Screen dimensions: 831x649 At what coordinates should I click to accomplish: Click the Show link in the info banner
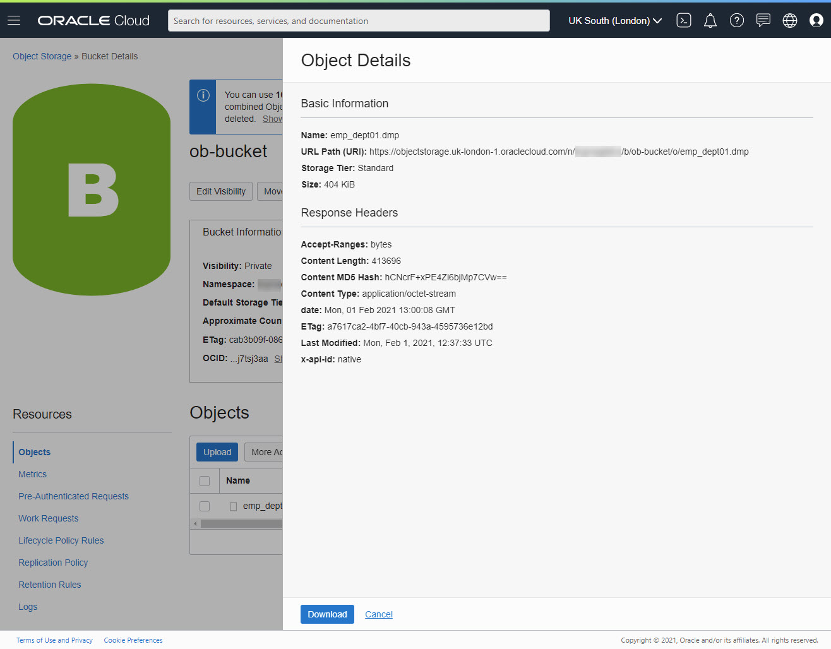tap(273, 119)
